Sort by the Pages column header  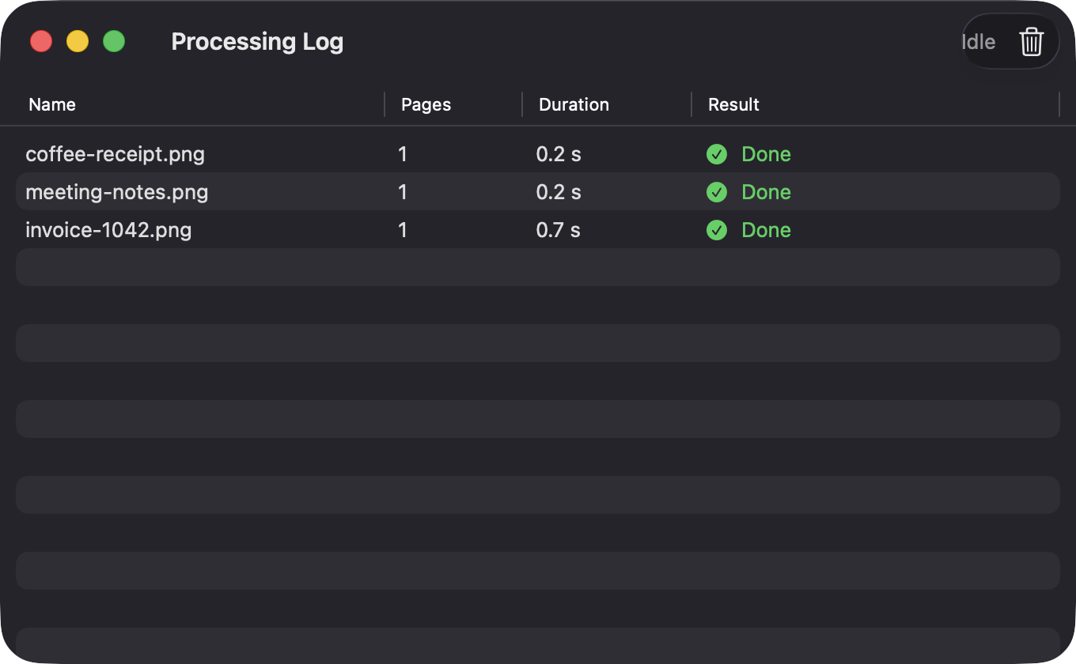tap(426, 104)
